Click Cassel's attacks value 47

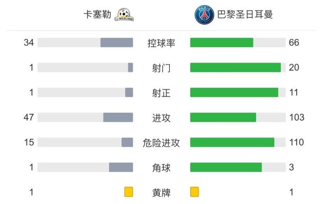pyautogui.click(x=29, y=117)
